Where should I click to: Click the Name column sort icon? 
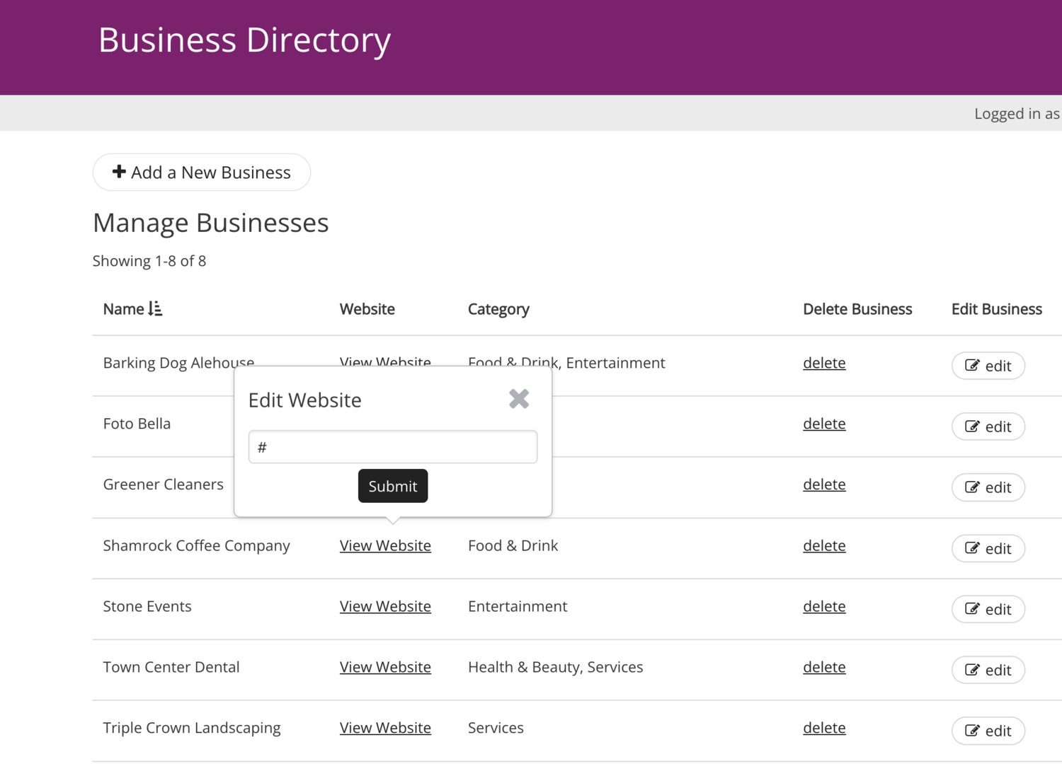tap(155, 309)
